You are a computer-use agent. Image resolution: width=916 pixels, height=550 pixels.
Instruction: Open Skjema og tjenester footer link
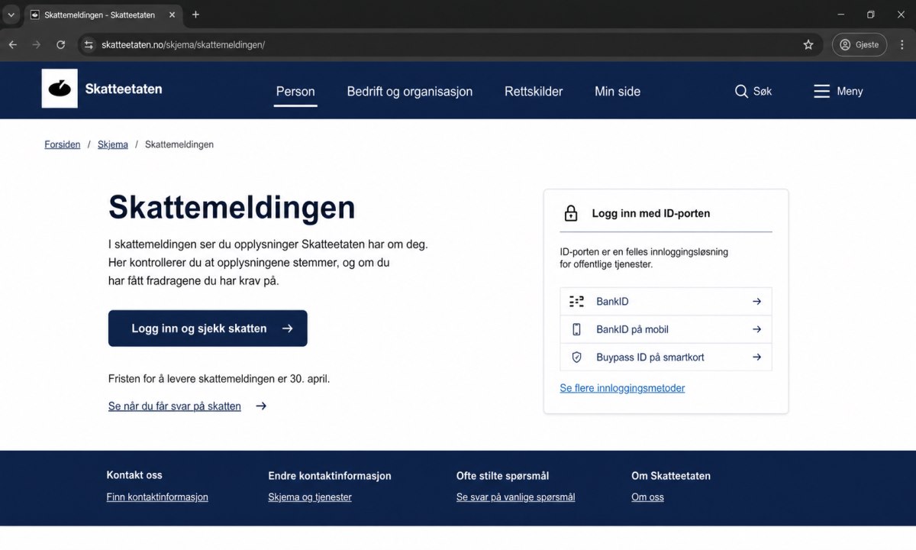[310, 497]
